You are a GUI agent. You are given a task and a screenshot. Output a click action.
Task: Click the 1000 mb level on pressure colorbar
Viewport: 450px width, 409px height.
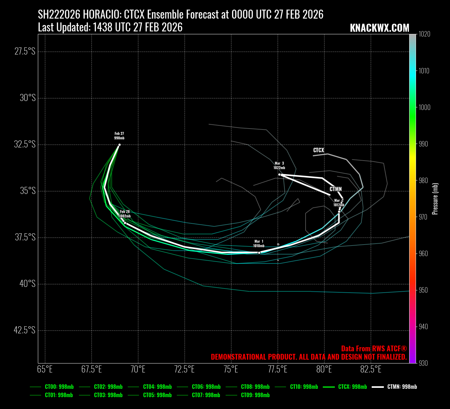click(x=412, y=107)
